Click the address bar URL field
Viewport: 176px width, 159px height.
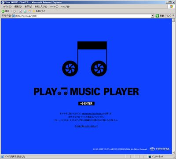(82, 16)
